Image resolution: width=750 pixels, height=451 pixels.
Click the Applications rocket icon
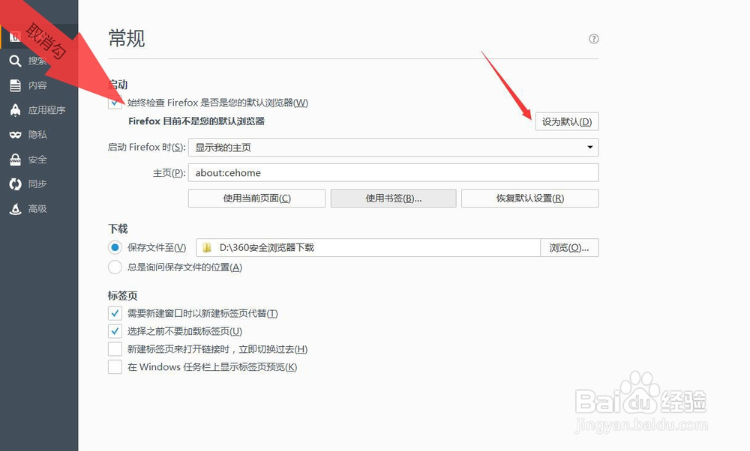[x=15, y=110]
